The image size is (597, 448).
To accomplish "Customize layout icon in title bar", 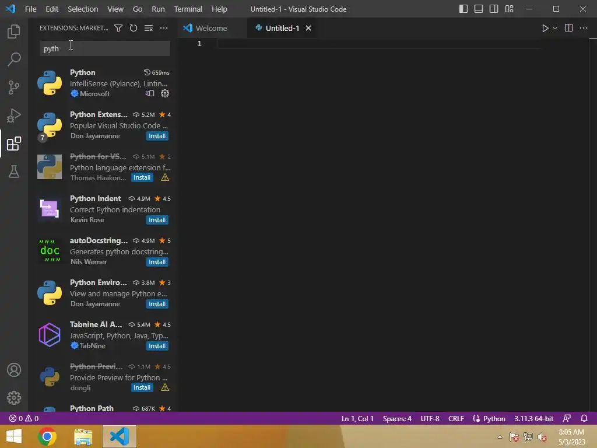I will [x=509, y=9].
